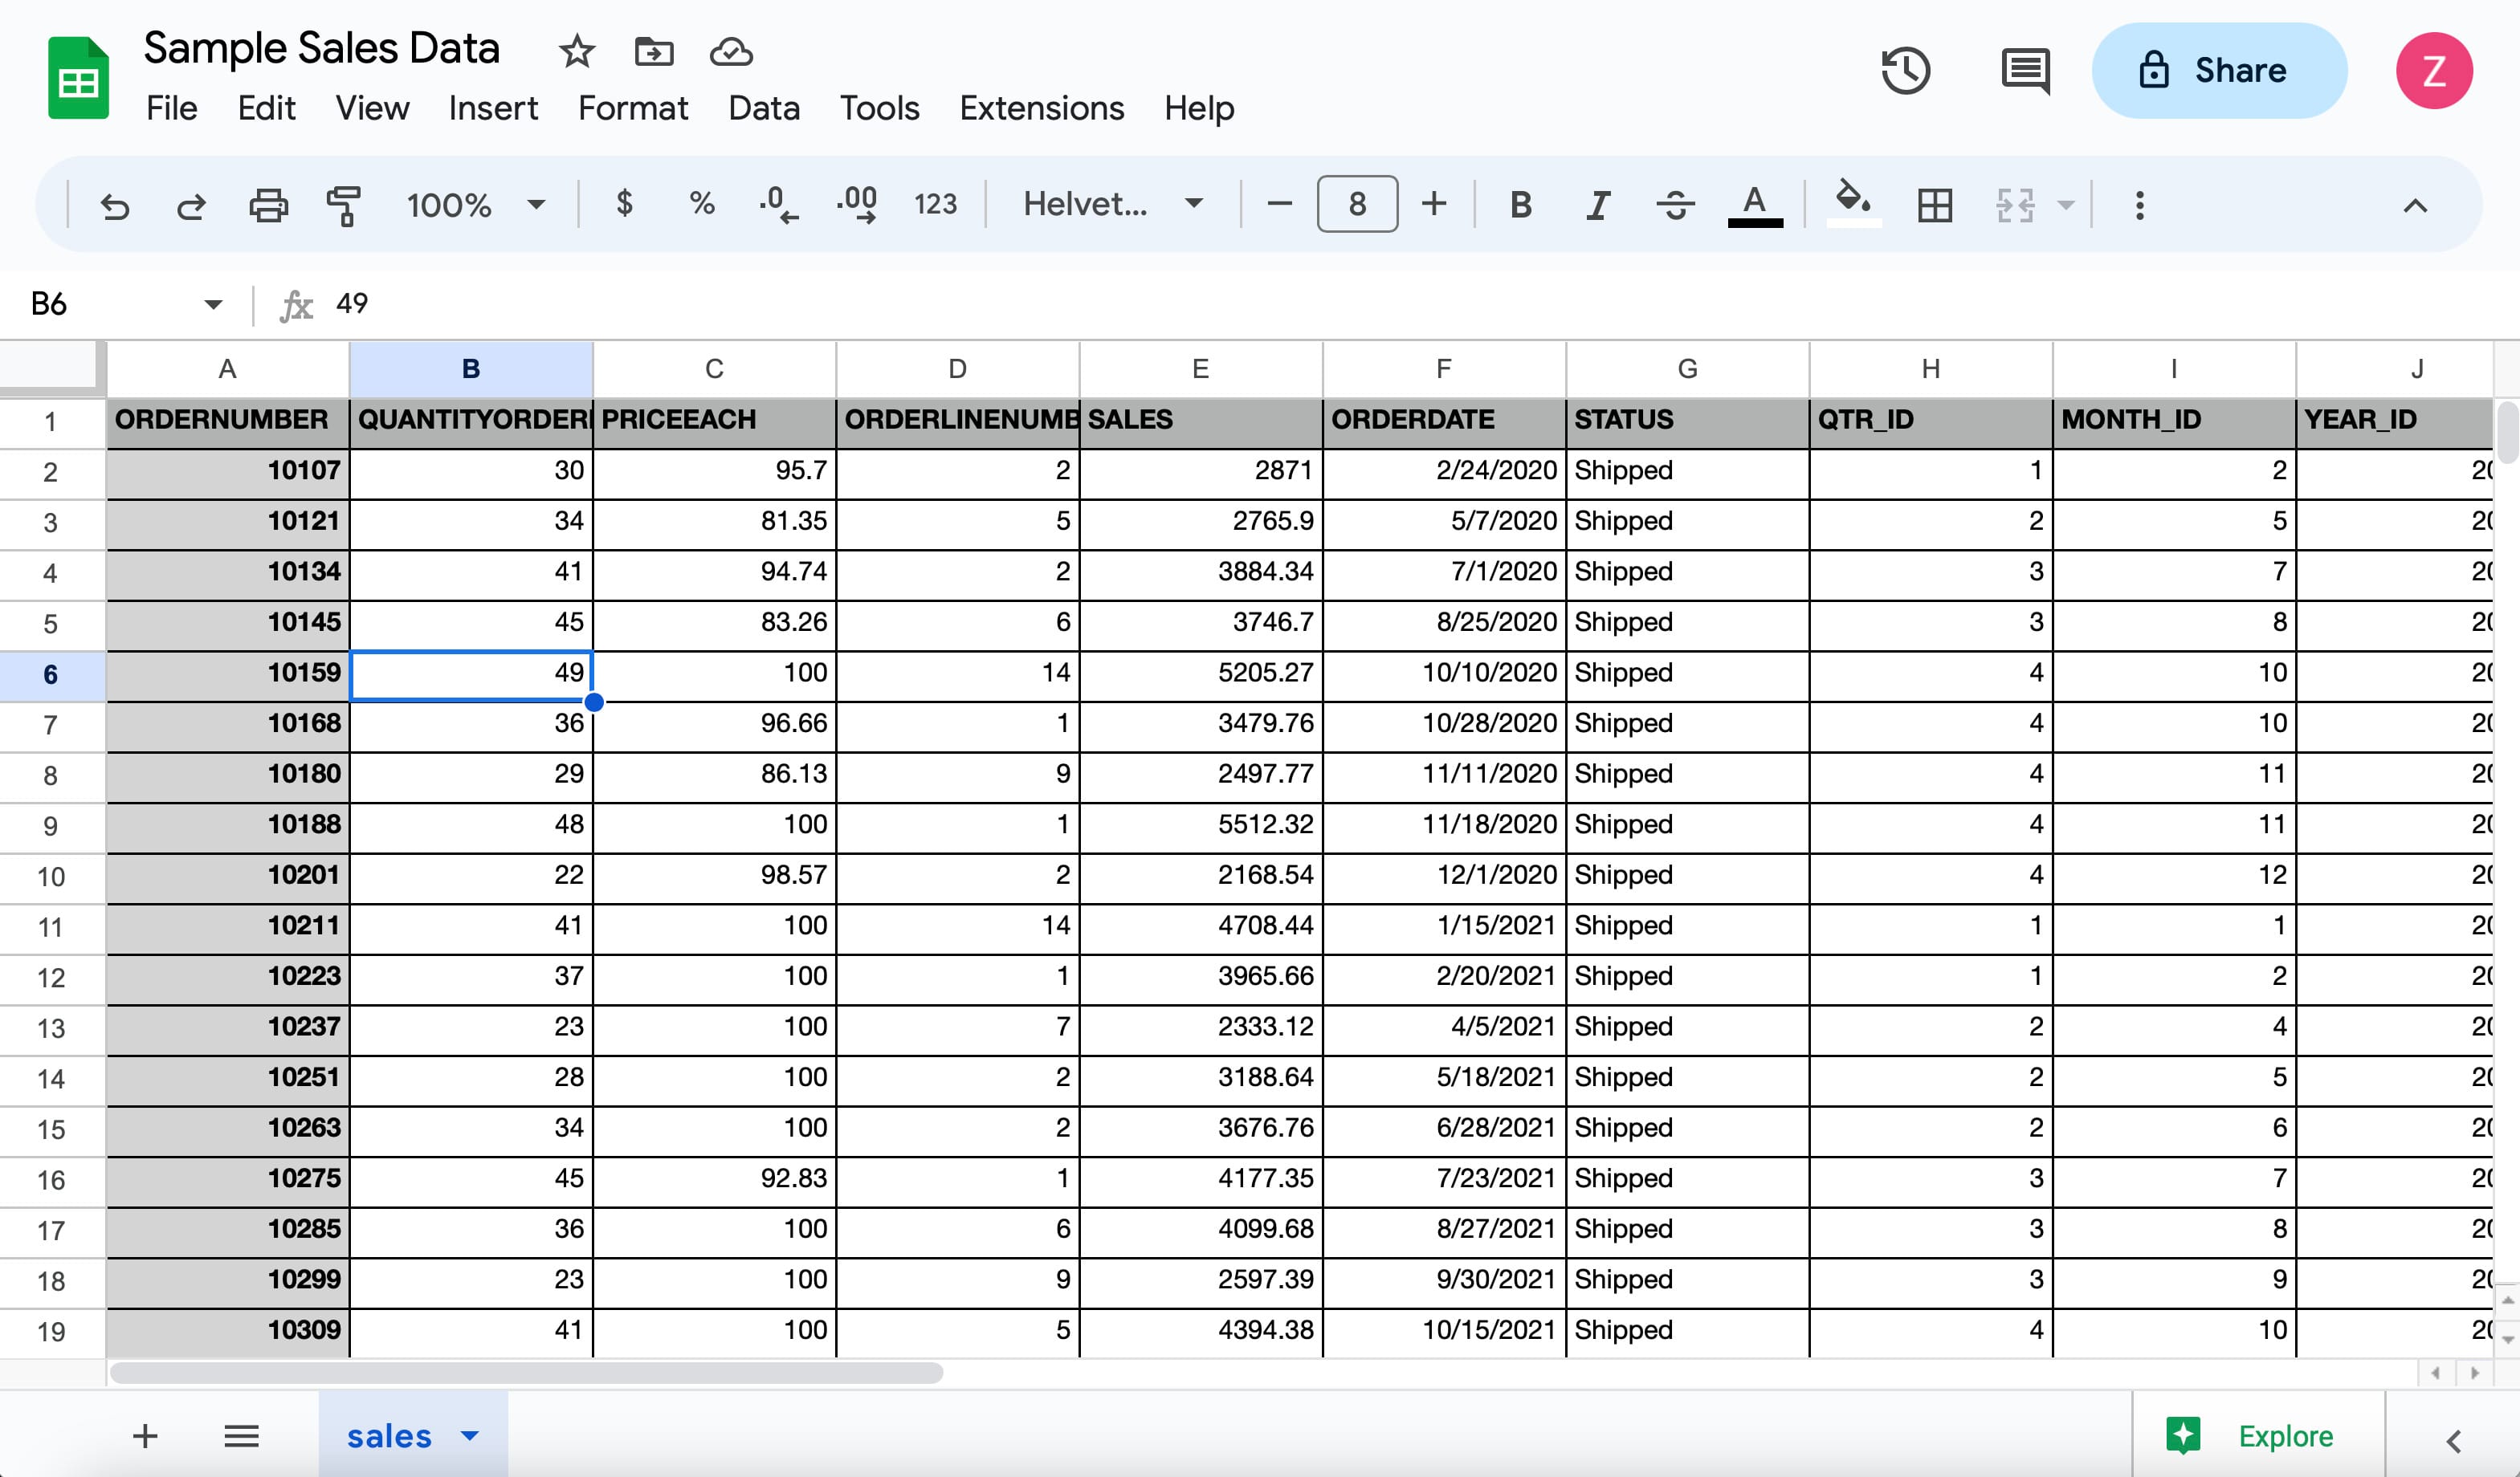
Task: Format value as currency
Action: coord(625,205)
